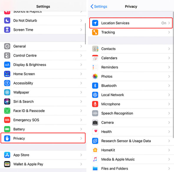The width and height of the screenshot is (174, 172).
Task: Open Location Services showing On status
Action: (131, 23)
